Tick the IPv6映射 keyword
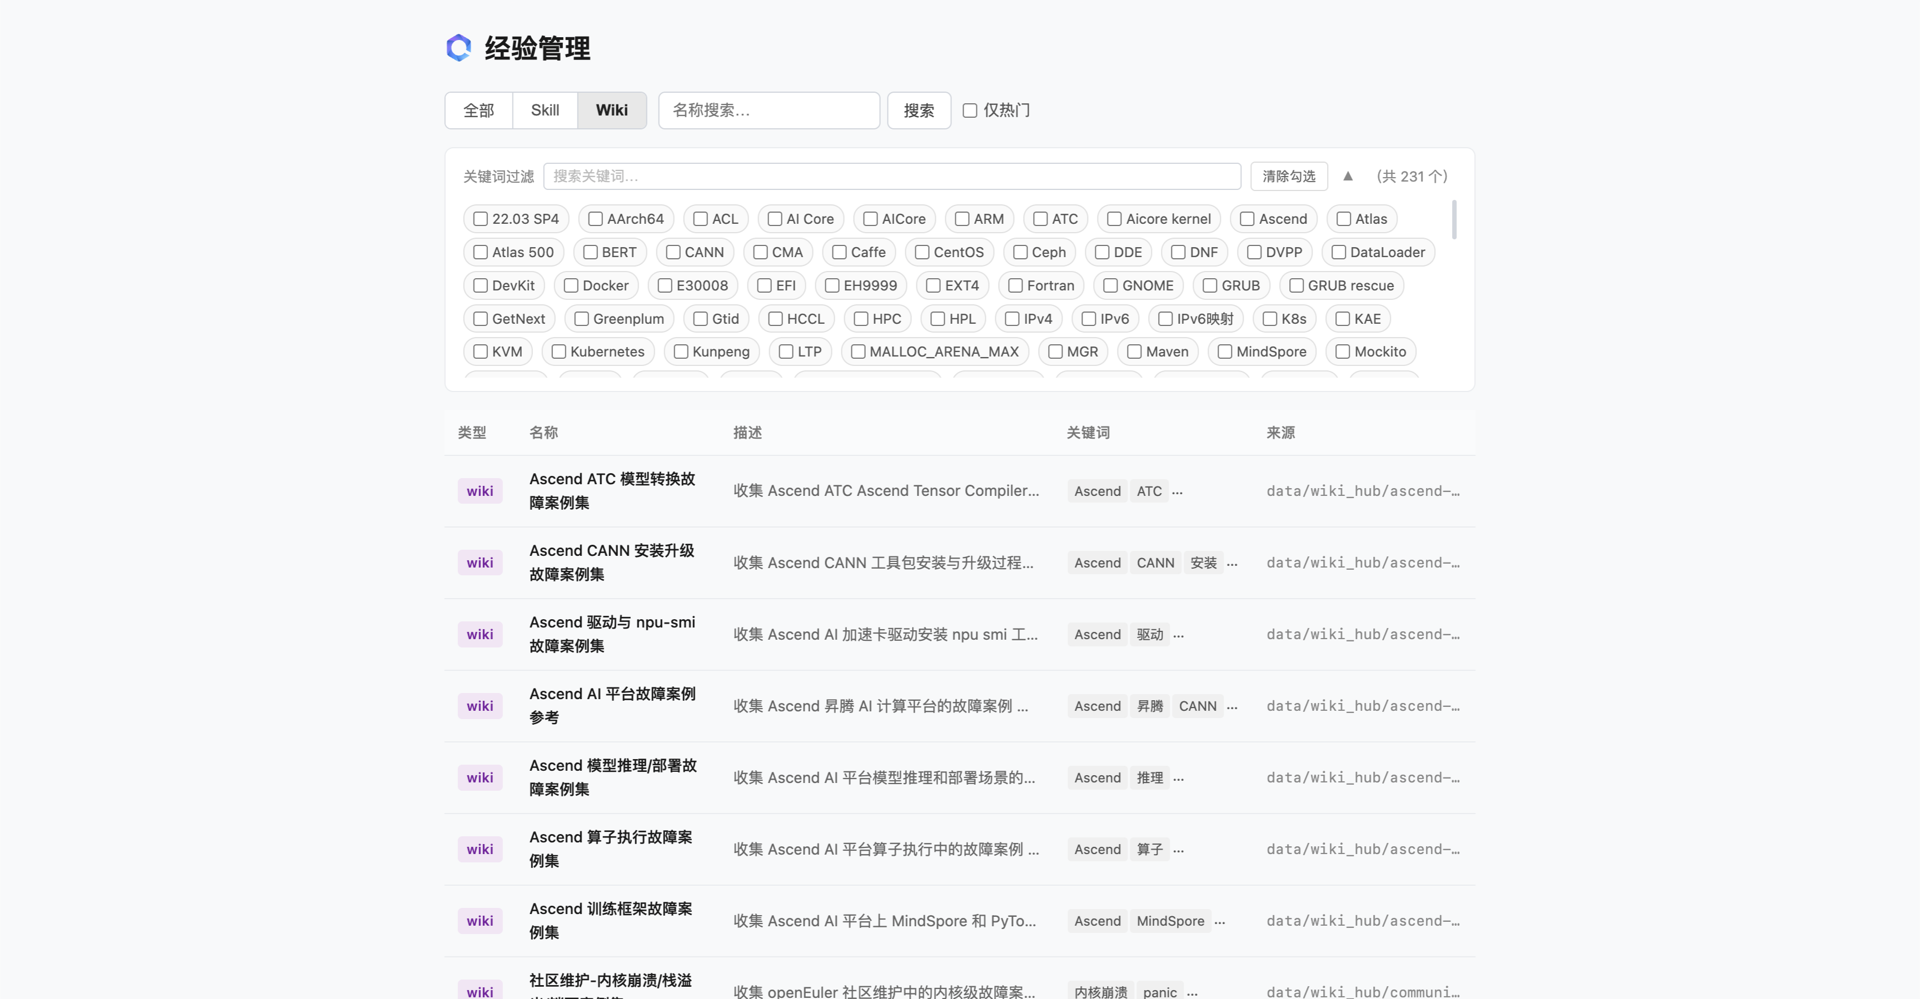The width and height of the screenshot is (1920, 999). coord(1166,319)
